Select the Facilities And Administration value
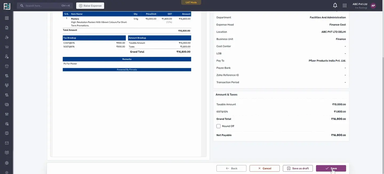 pyautogui.click(x=328, y=17)
